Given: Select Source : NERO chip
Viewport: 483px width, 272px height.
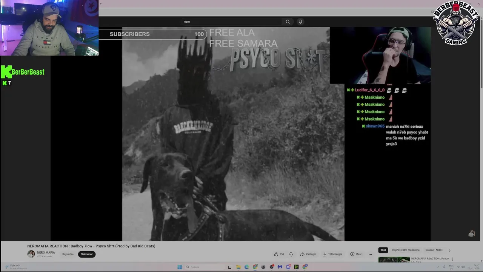Looking at the screenshot, I should point(434,250).
